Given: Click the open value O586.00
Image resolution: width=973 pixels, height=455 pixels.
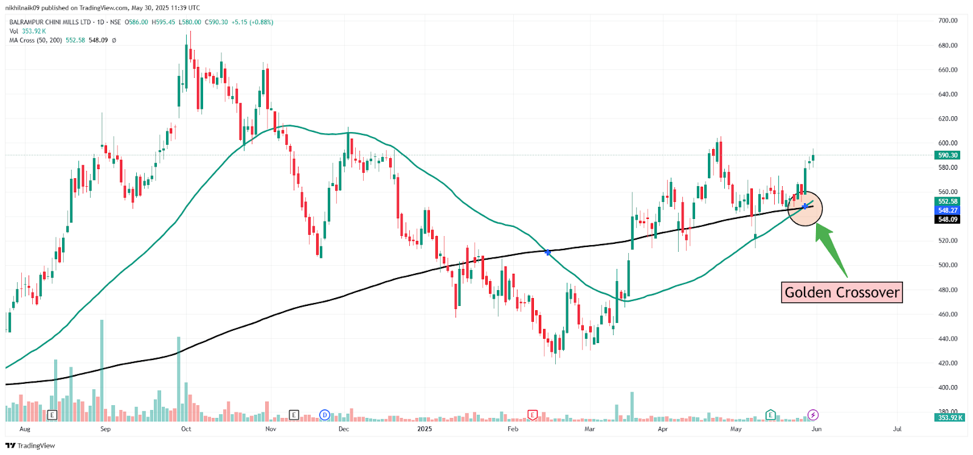Looking at the screenshot, I should point(136,22).
